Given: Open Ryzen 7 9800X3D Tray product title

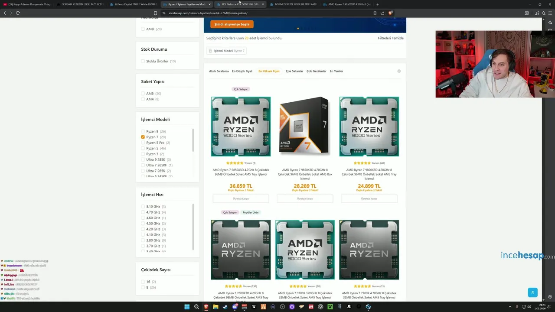Looking at the screenshot, I should click(369, 174).
